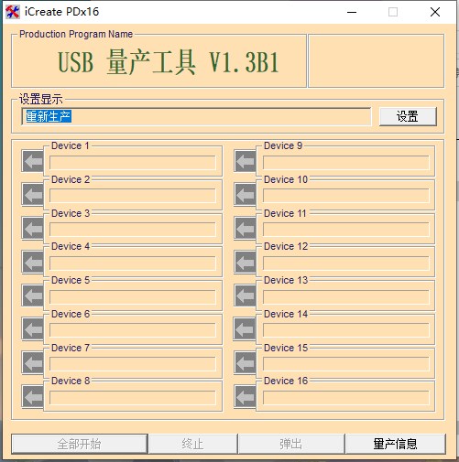This screenshot has height=462, width=459.
Task: Click the Device 12 status field
Action: 345,263
